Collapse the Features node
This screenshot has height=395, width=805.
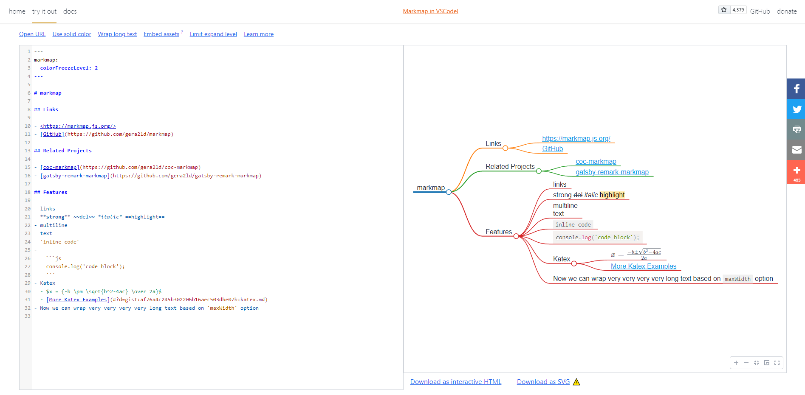516,236
